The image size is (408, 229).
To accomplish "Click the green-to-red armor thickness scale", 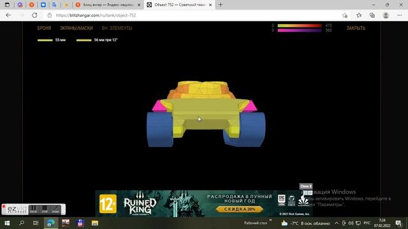I will tap(300, 25).
